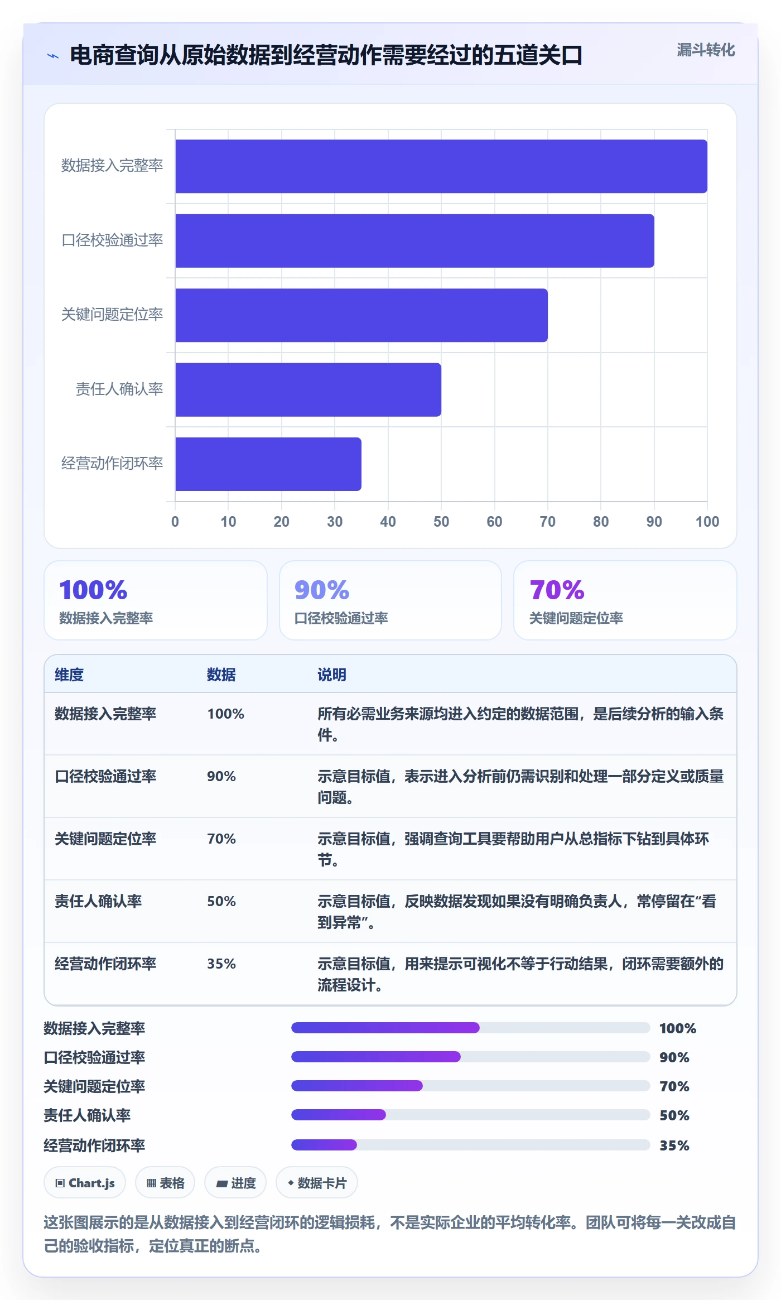
Task: Click the 数据 column header
Action: (x=221, y=675)
